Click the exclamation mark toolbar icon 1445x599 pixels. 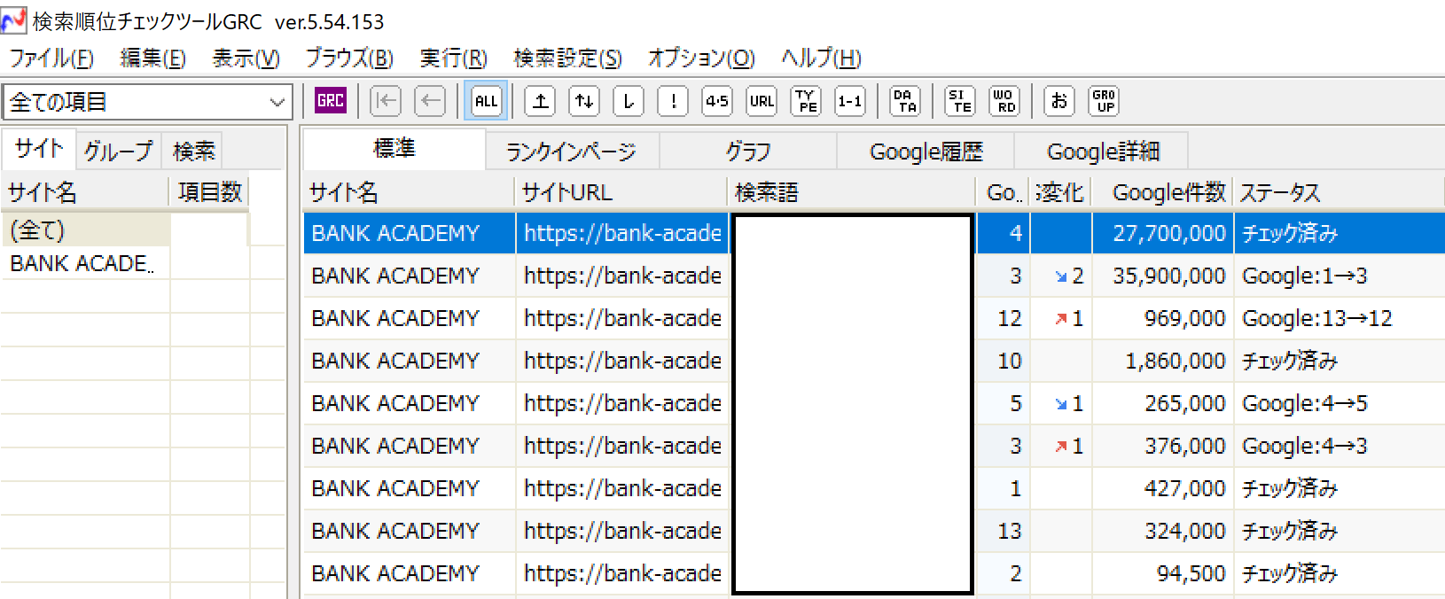coord(673,101)
